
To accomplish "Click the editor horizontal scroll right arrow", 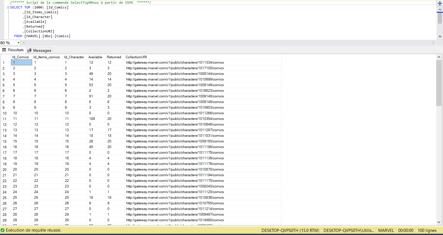I will [x=434, y=43].
